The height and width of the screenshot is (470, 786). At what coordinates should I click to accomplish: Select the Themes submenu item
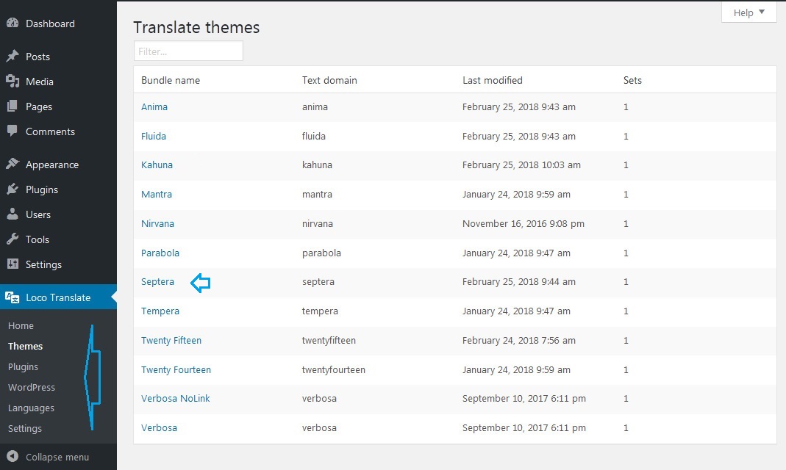(x=25, y=347)
